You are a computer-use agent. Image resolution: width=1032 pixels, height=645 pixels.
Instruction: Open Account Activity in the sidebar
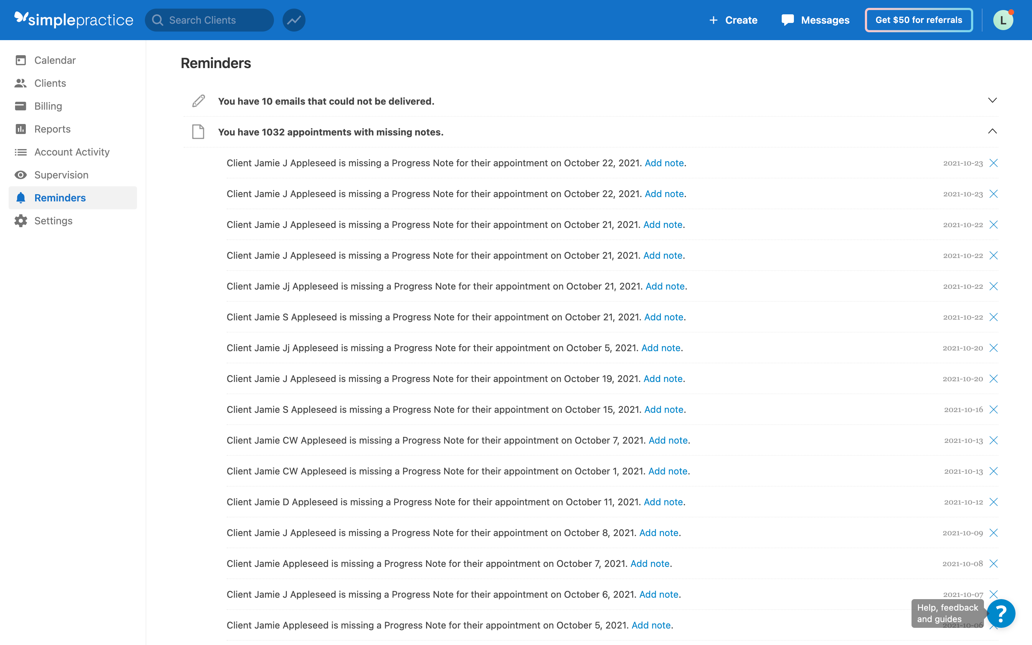click(72, 152)
